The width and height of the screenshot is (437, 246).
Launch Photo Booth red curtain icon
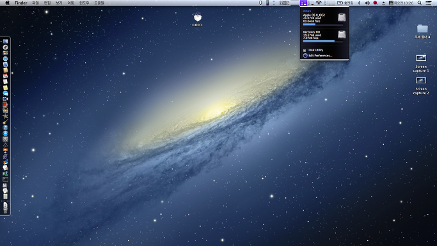click(5, 104)
